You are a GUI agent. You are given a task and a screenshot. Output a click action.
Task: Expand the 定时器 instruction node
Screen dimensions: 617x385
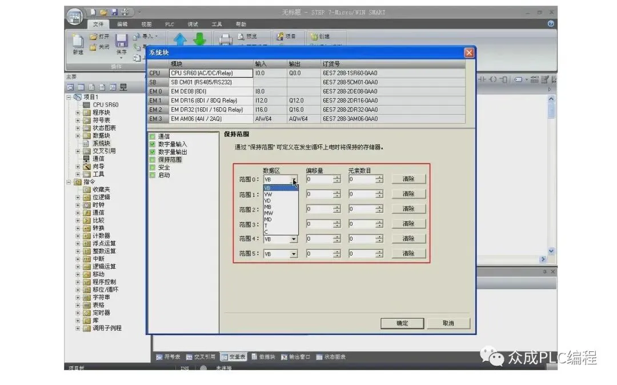[78, 313]
